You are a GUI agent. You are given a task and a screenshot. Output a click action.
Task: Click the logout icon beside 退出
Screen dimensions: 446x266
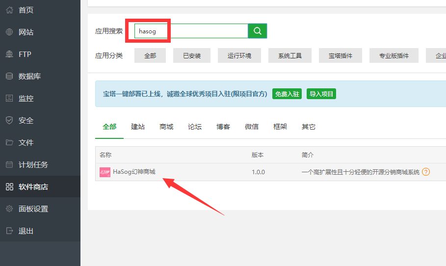9,231
